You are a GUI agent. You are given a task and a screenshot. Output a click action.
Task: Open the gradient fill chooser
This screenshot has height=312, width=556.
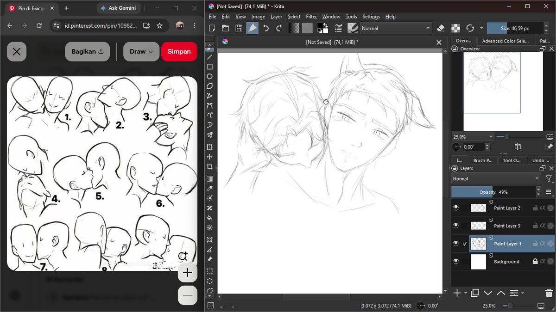pos(294,28)
